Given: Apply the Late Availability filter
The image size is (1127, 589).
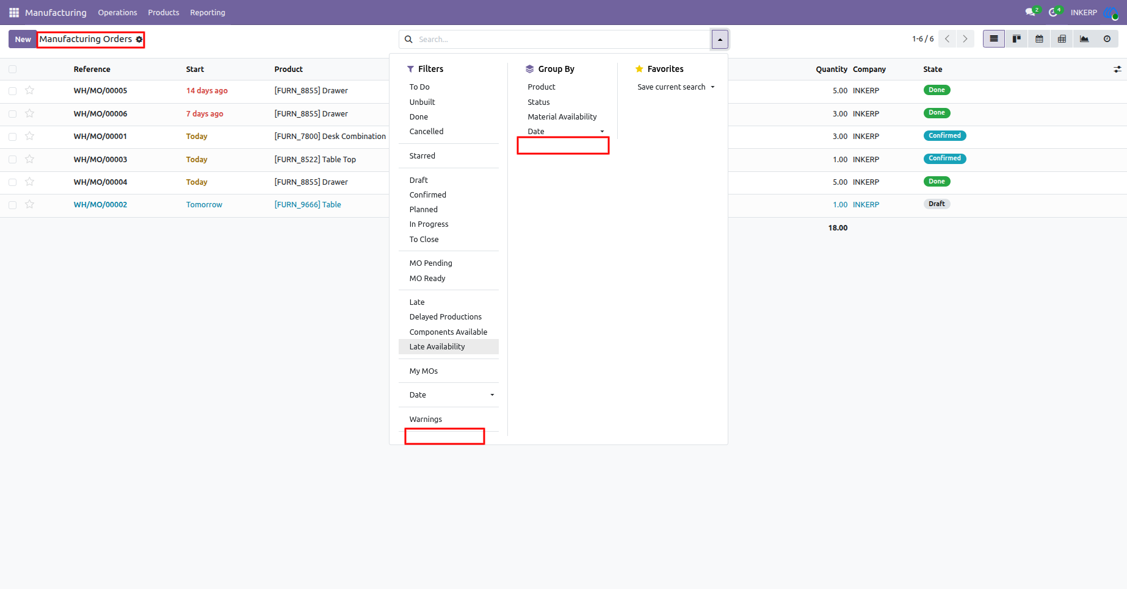Looking at the screenshot, I should coord(449,347).
